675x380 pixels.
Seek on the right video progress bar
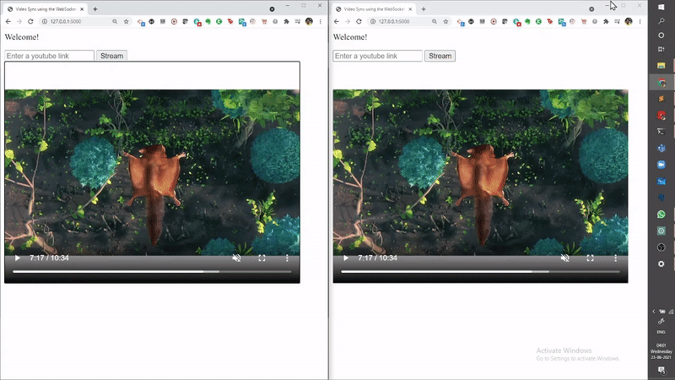[480, 272]
